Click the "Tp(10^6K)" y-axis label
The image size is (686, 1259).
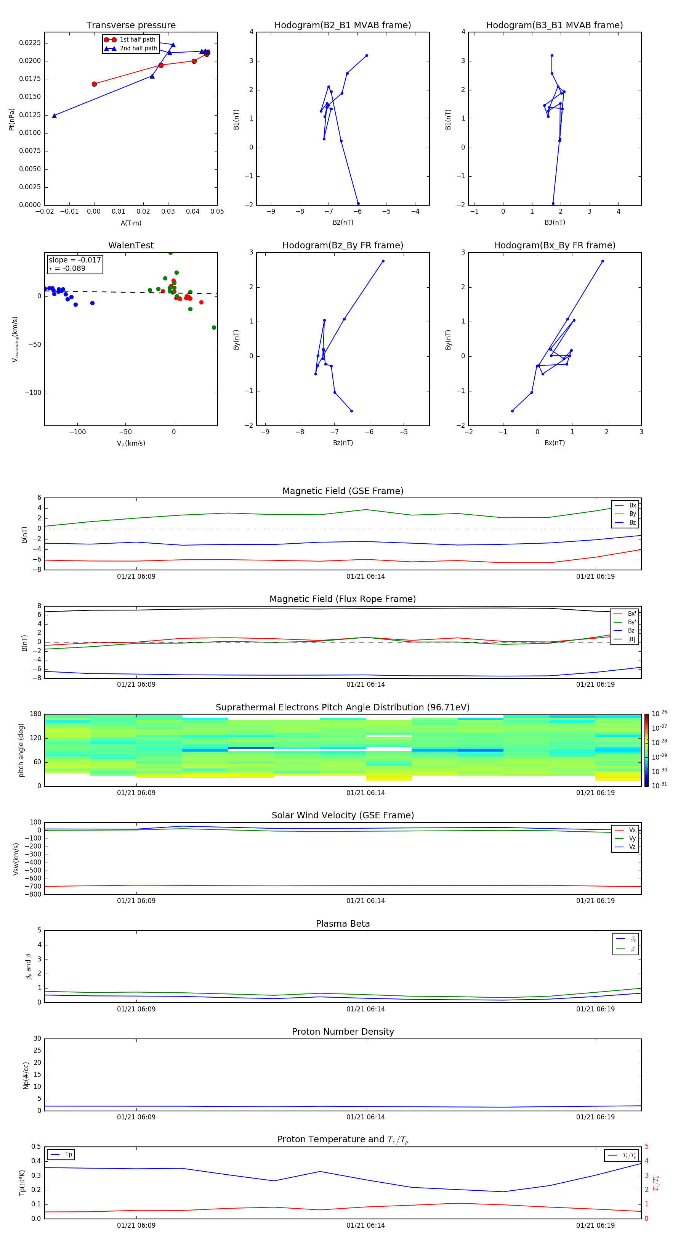pyautogui.click(x=22, y=1183)
